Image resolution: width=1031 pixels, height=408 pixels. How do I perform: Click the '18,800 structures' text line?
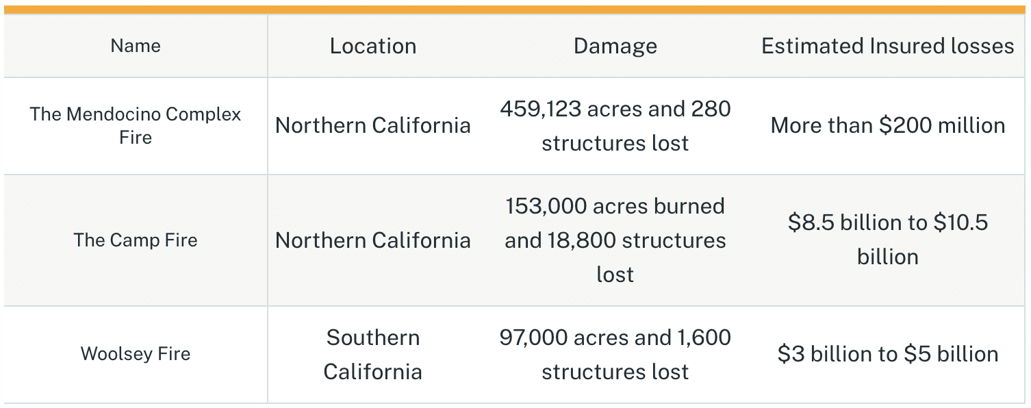(x=615, y=240)
